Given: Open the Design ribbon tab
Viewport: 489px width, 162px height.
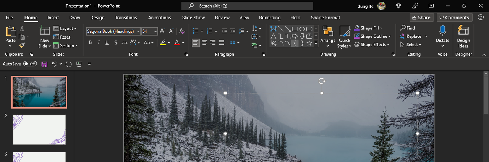Looking at the screenshot, I should pos(97,18).
